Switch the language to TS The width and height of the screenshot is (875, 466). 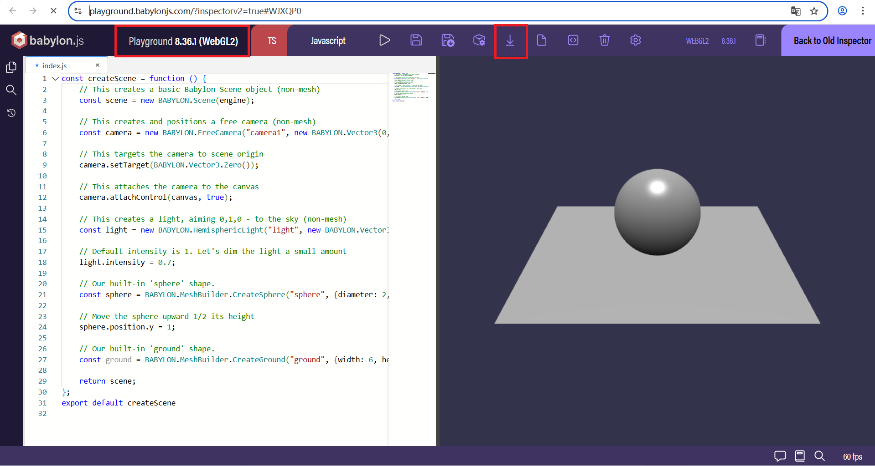pos(272,41)
